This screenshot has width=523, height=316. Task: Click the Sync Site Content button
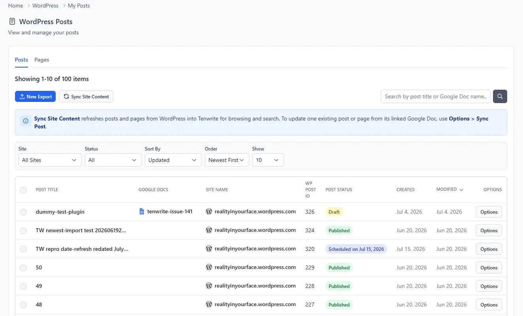86,96
